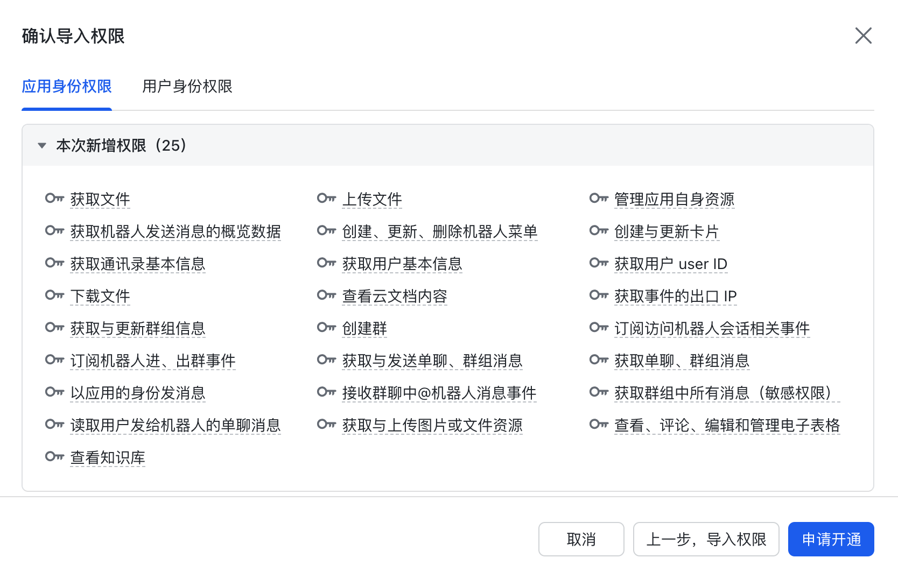The width and height of the screenshot is (898, 579).
Task: Switch to 用户身份权限 tab
Action: [x=187, y=87]
